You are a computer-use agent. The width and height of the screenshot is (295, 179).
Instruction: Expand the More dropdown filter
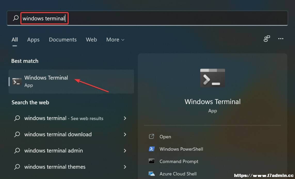tap(115, 40)
